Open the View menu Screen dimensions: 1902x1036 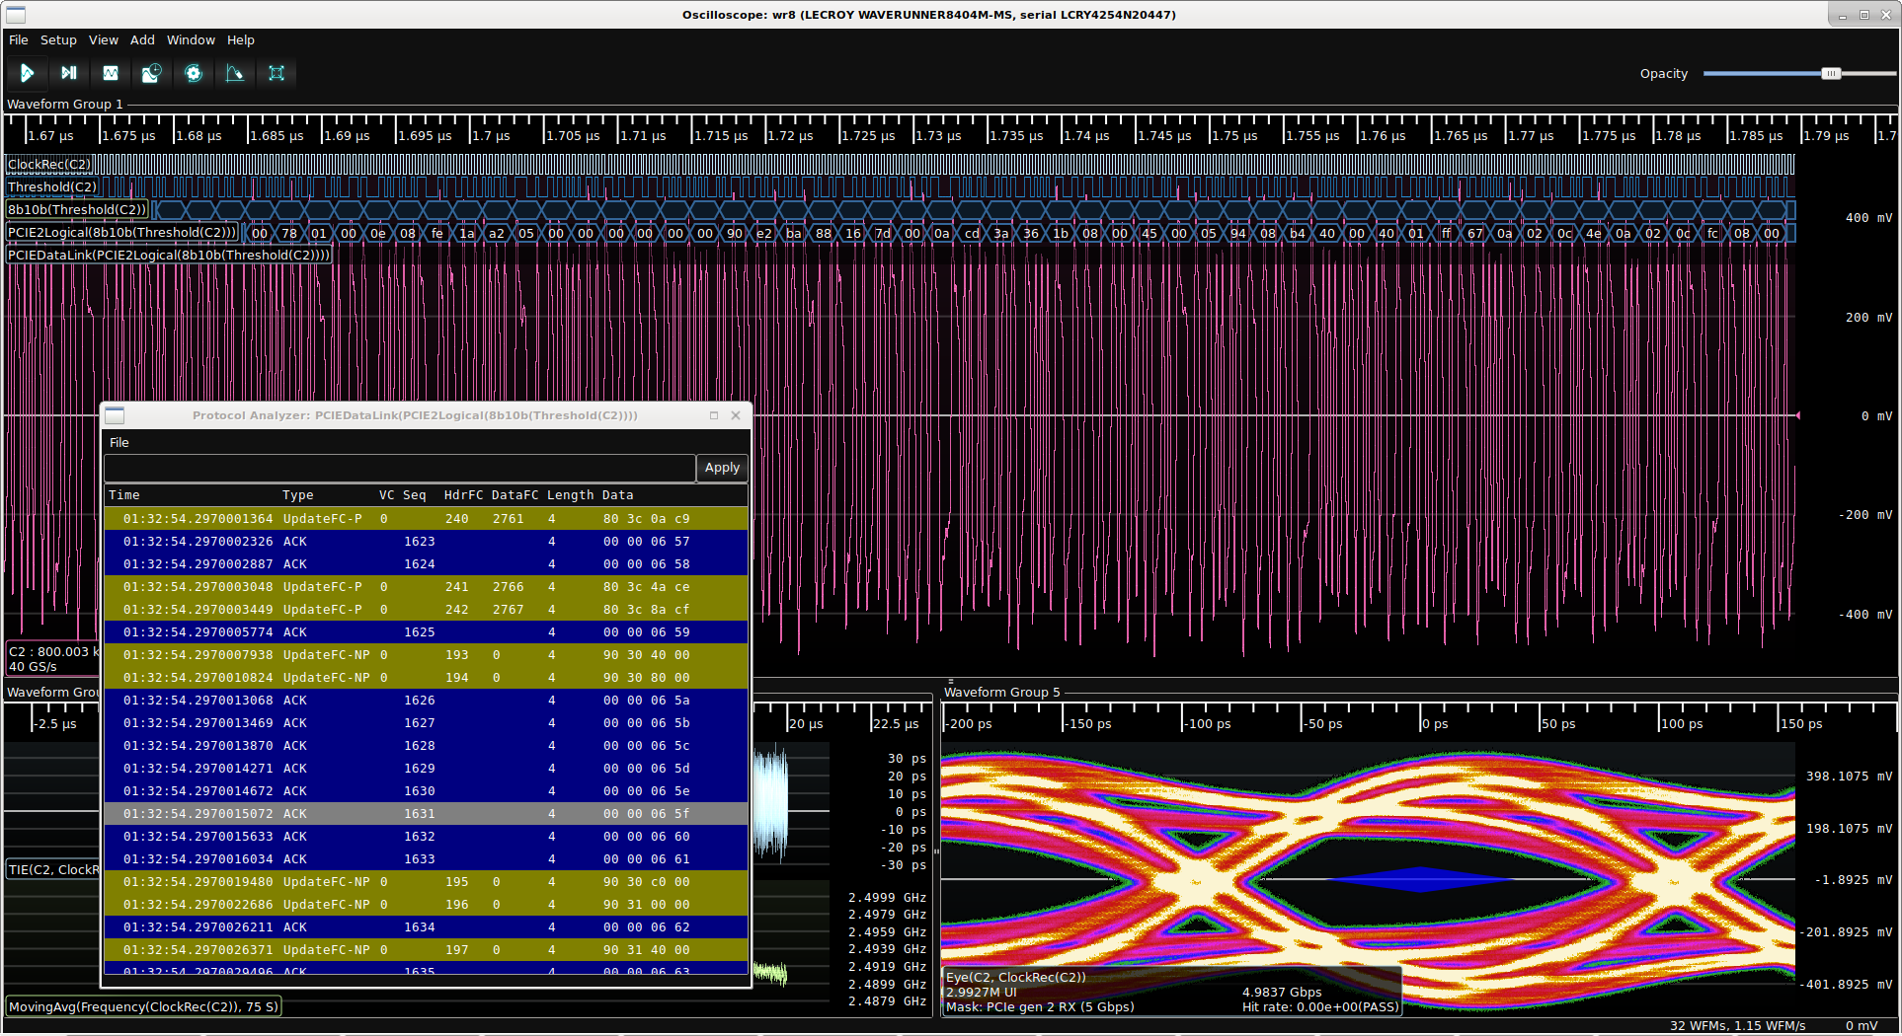(x=104, y=40)
